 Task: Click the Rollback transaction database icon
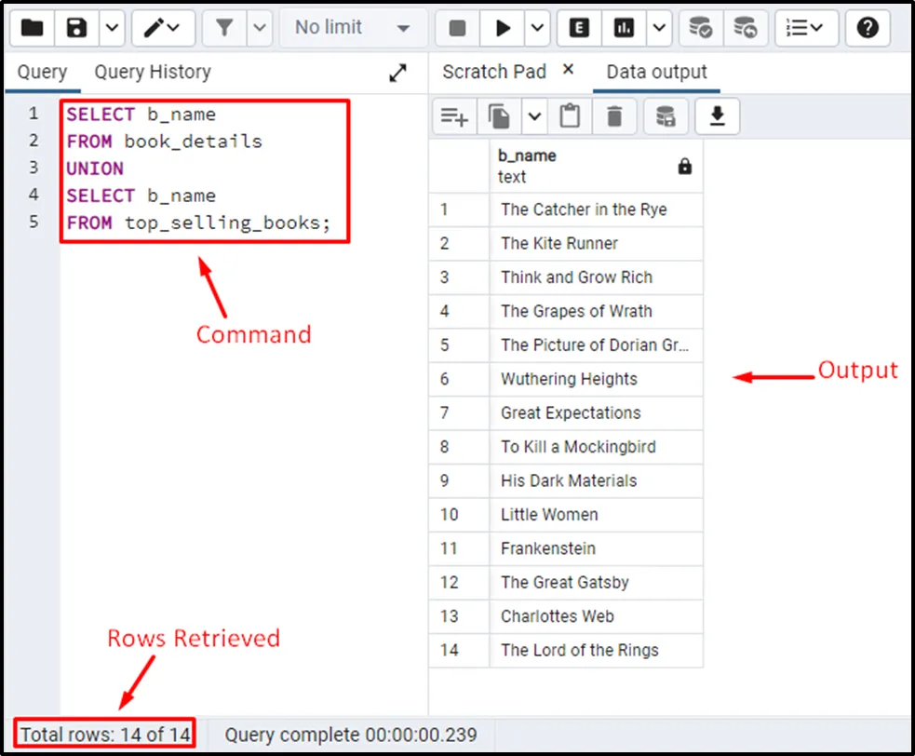click(x=745, y=28)
